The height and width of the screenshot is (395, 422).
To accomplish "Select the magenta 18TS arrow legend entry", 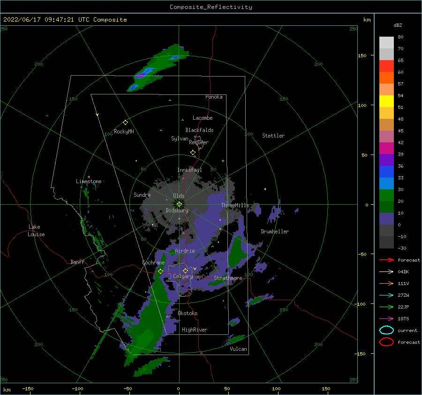I will coord(386,319).
